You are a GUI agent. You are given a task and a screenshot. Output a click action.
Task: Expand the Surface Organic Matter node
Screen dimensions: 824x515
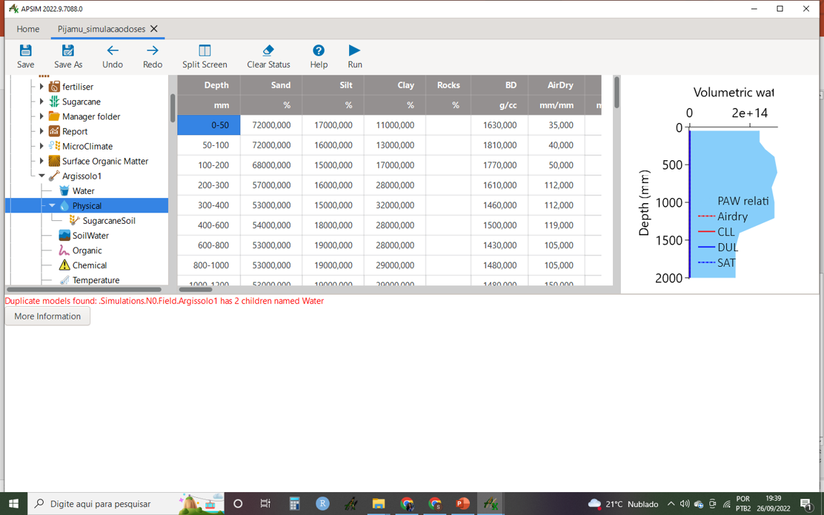pyautogui.click(x=41, y=161)
